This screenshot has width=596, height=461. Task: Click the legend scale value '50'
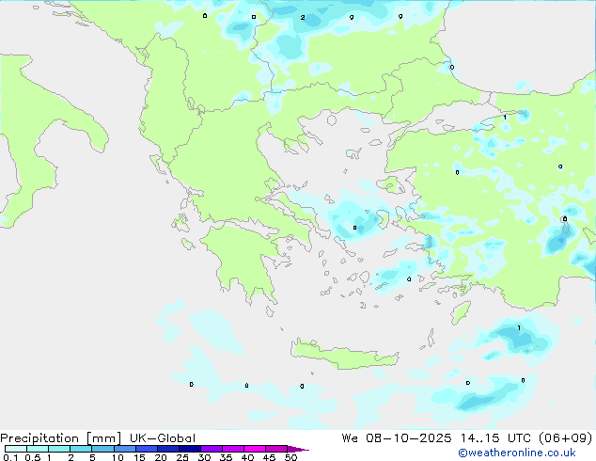pyautogui.click(x=290, y=457)
